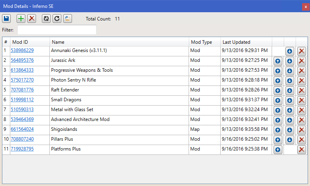Open mod ID link 539464369
310x186 pixels.
point(22,119)
